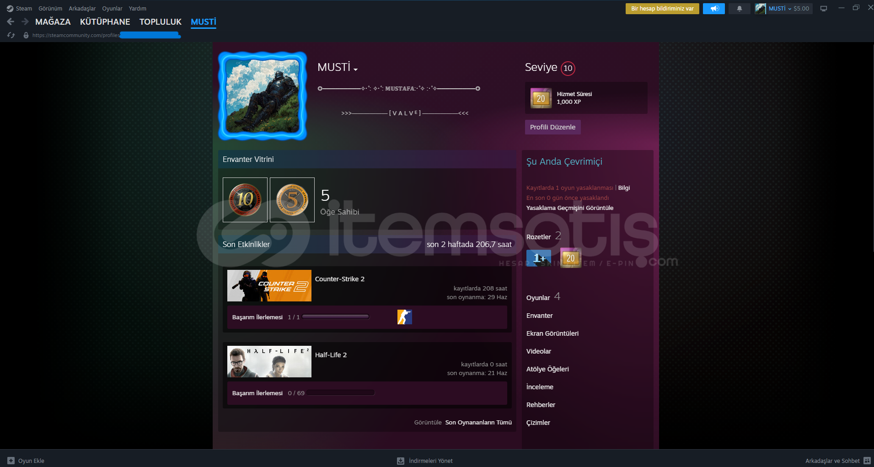Click 'Kayıtlarda 1 oyun yasaklanması' text
This screenshot has width=874, height=467.
click(570, 188)
